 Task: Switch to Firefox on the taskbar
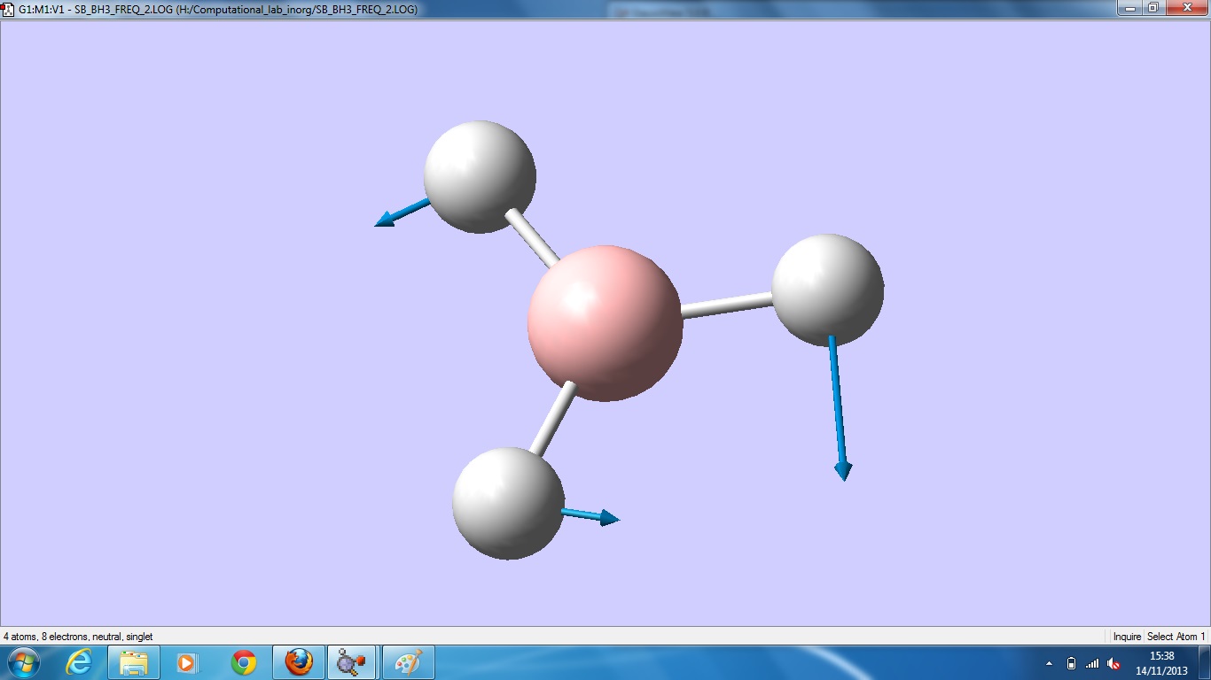coord(299,662)
